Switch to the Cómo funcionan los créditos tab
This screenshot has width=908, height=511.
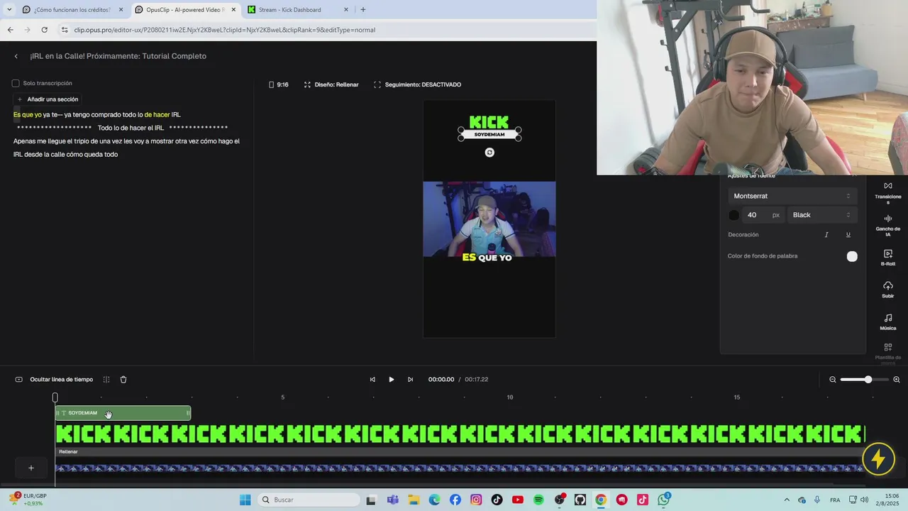coord(71,10)
